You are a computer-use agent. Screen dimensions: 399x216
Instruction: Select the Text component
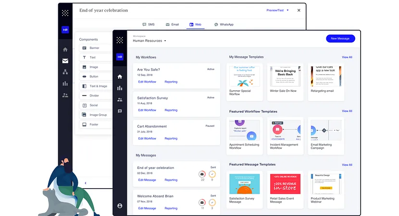click(x=96, y=58)
